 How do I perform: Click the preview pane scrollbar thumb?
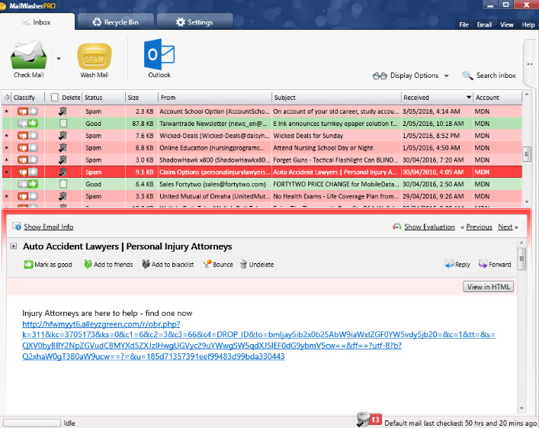[521, 259]
